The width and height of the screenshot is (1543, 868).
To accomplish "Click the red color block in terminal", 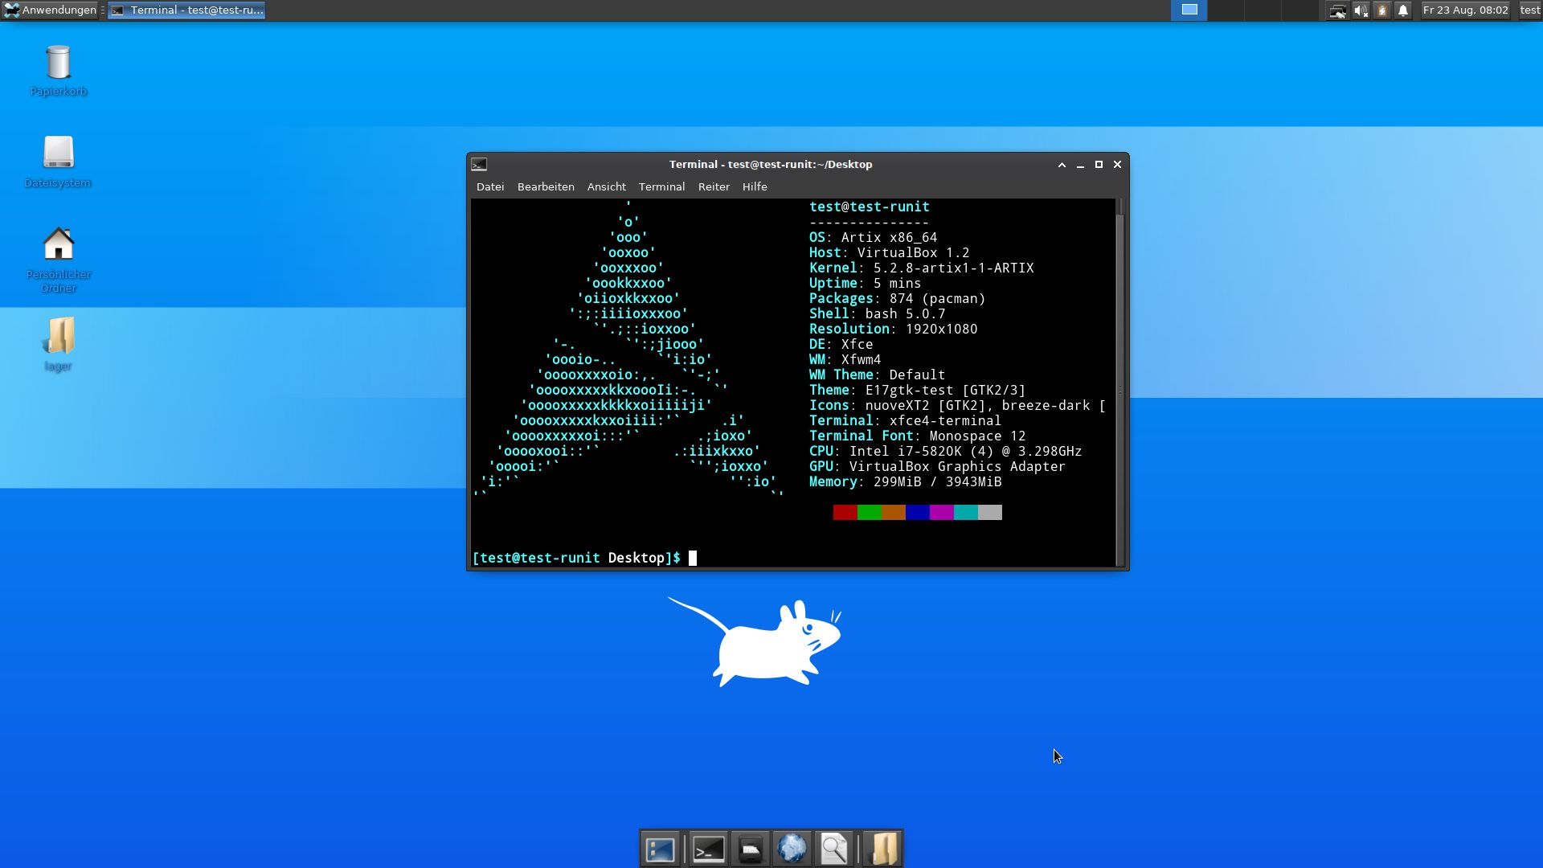I will click(845, 512).
